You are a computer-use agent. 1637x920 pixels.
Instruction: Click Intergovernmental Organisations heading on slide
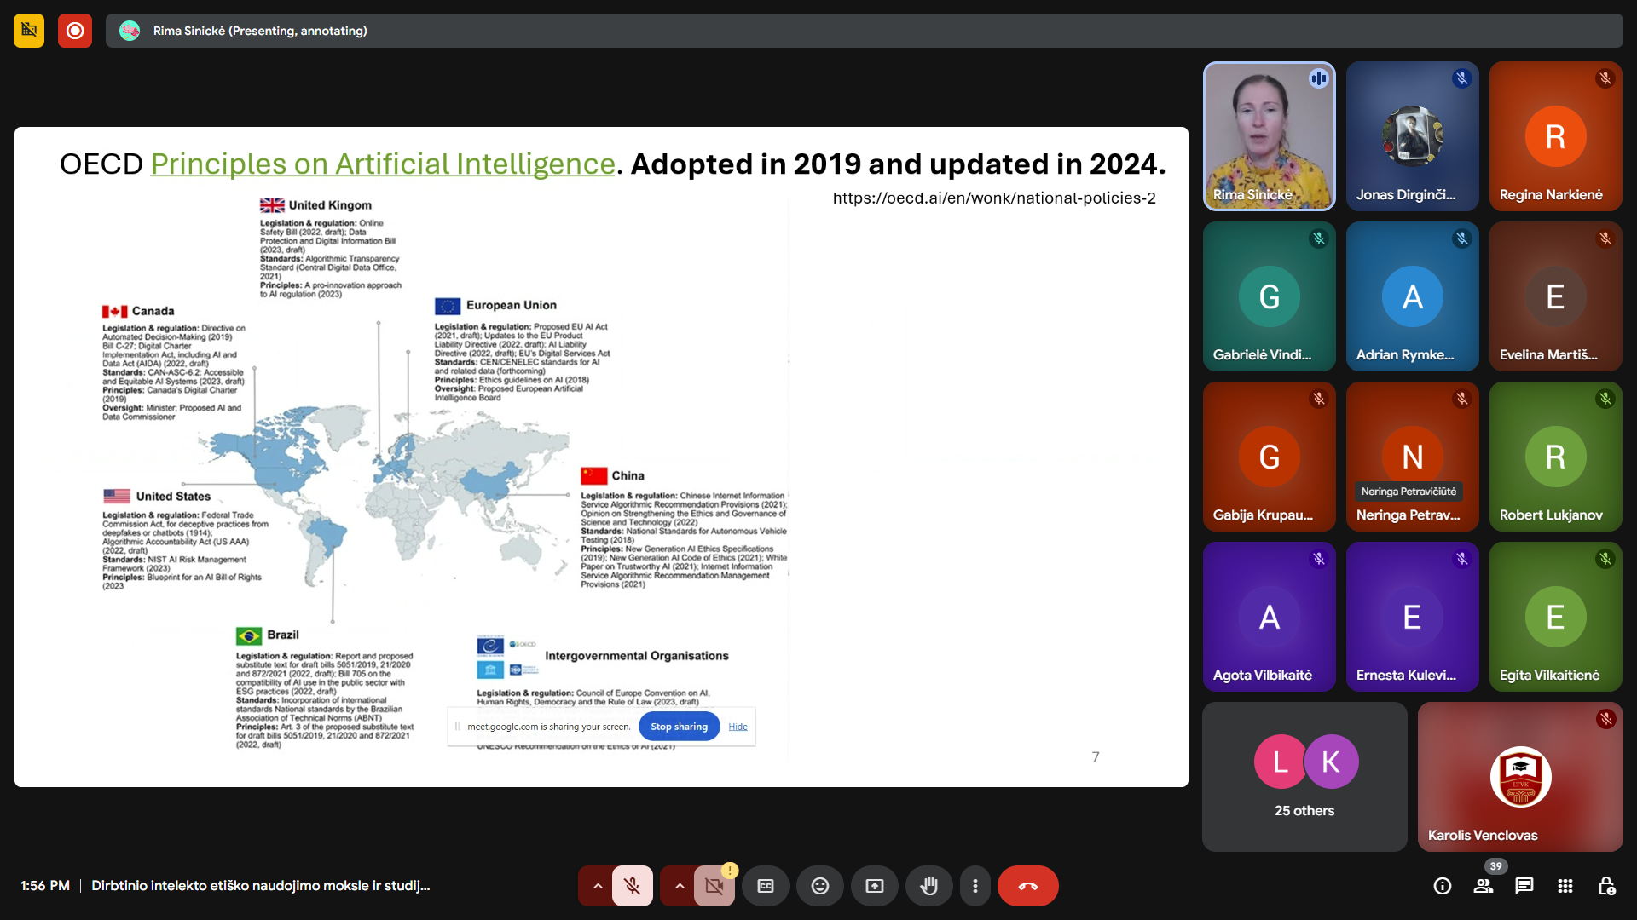pos(637,656)
